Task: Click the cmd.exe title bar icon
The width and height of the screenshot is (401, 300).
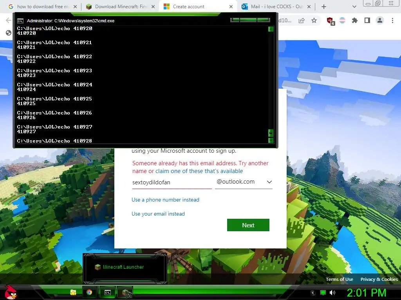Action: point(20,21)
